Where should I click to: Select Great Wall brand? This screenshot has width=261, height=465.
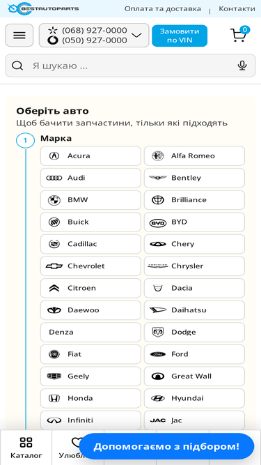[x=194, y=376]
